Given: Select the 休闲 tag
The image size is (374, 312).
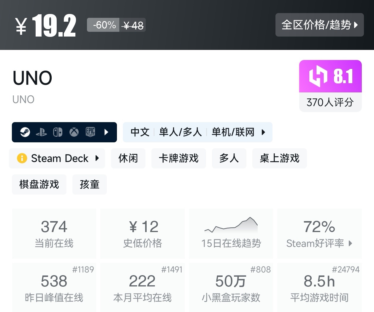Looking at the screenshot, I should click(x=128, y=158).
